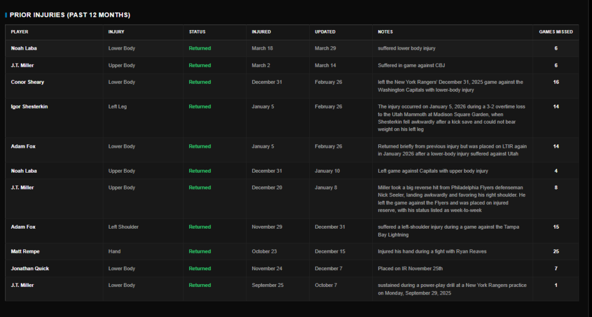Viewport: 592px width, 317px height.
Task: Click the October 23 injured date
Action: (x=264, y=251)
